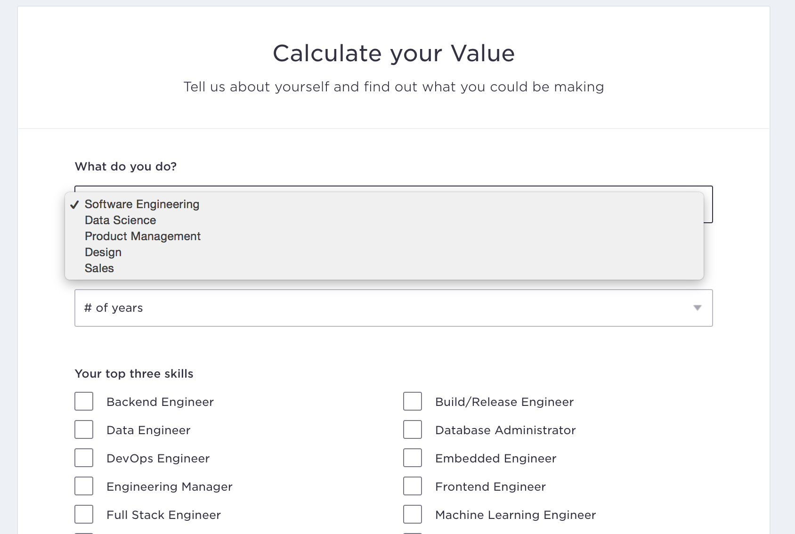Check the Build/Release Engineer skill

coord(412,401)
